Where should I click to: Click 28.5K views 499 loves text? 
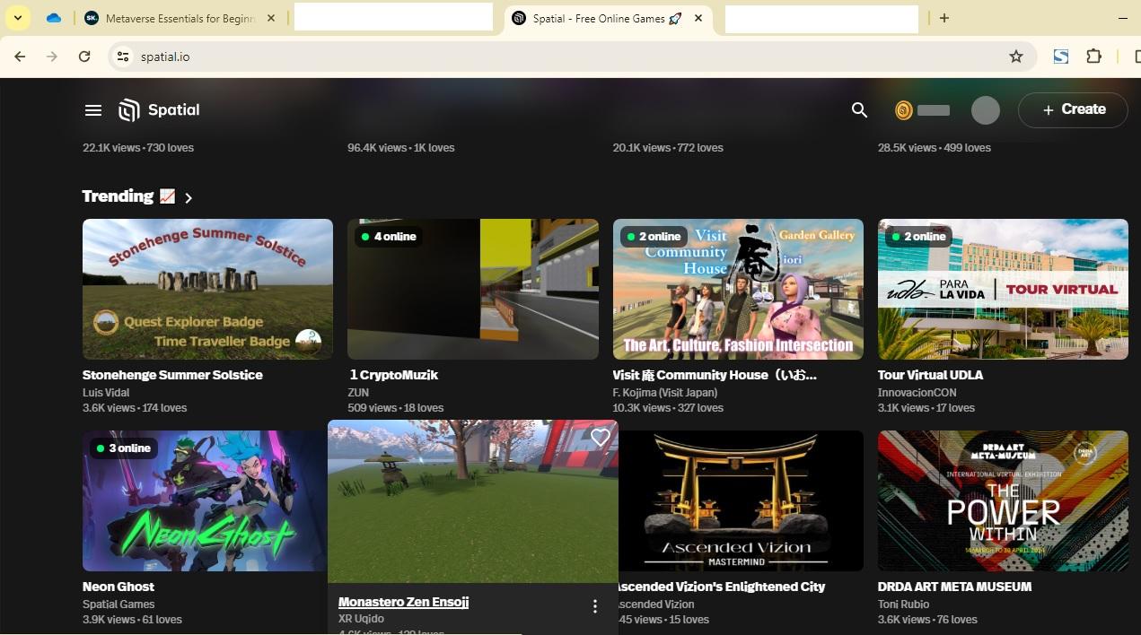click(935, 148)
